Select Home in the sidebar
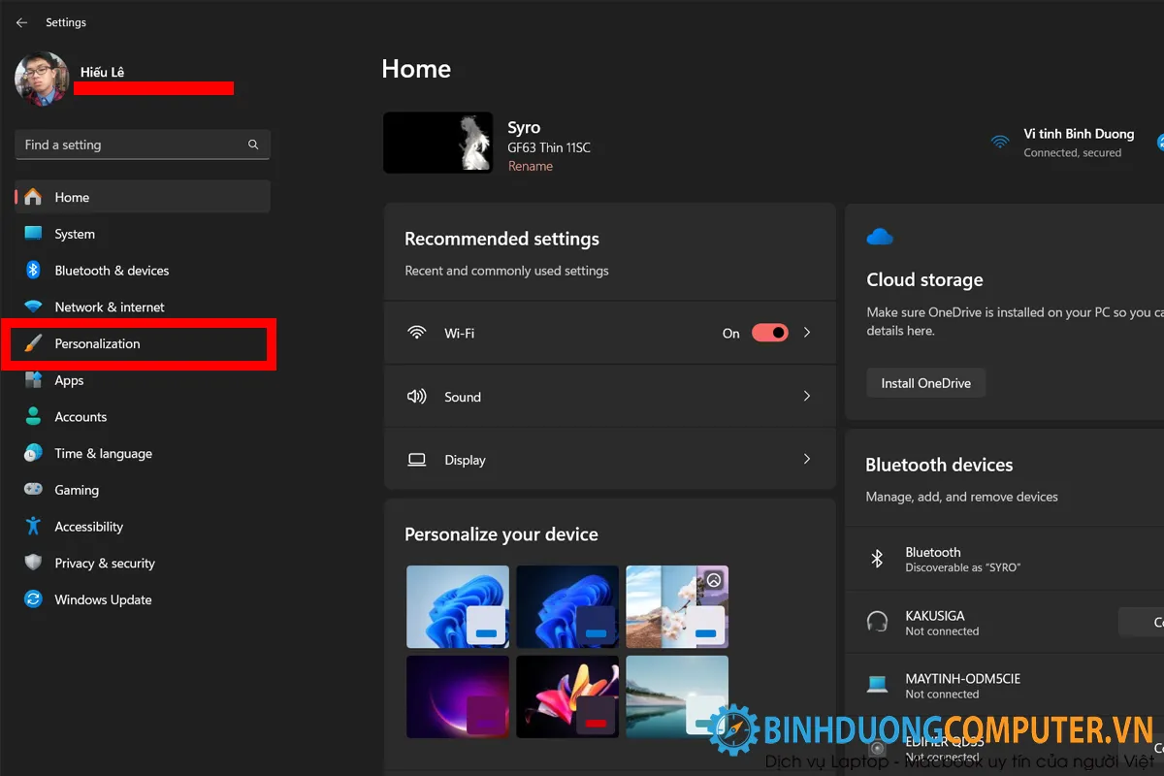The height and width of the screenshot is (776, 1164). [x=72, y=197]
